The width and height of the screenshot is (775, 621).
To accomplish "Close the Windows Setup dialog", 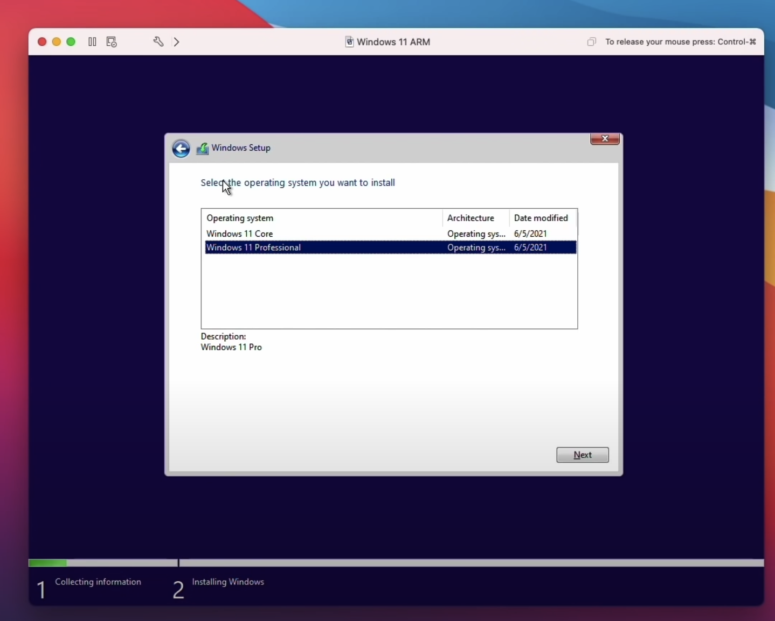I will [605, 139].
